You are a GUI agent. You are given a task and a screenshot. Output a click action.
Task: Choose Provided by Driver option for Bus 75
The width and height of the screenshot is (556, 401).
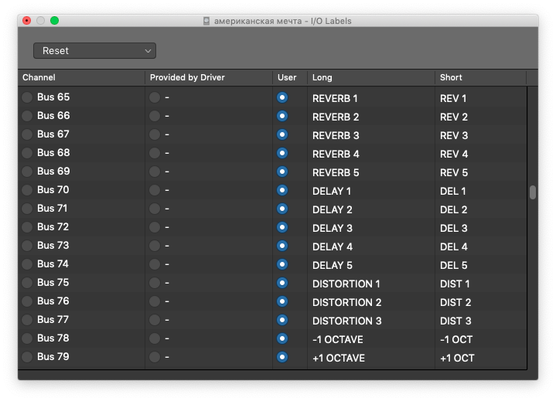pos(155,283)
